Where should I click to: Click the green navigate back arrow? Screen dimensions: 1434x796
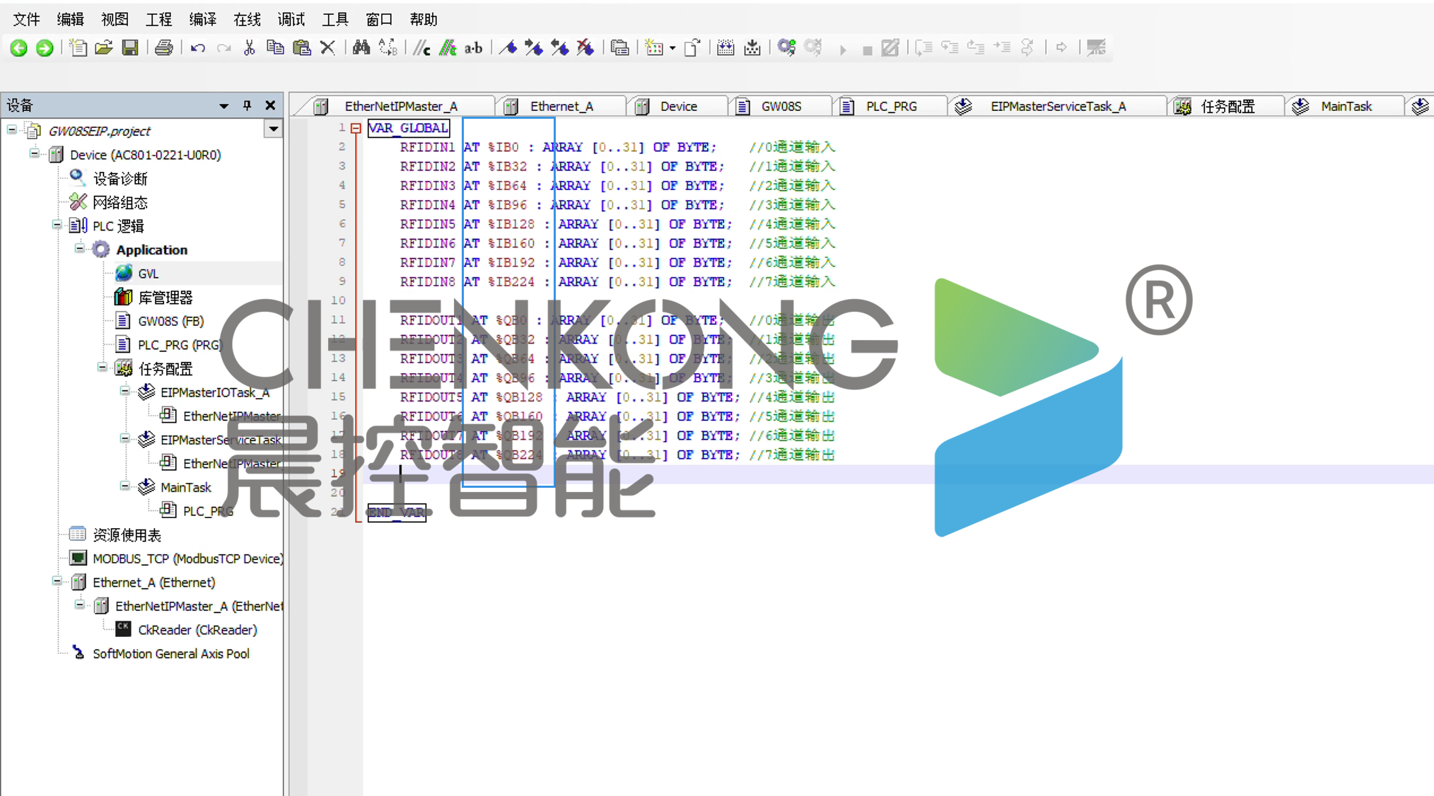point(19,47)
